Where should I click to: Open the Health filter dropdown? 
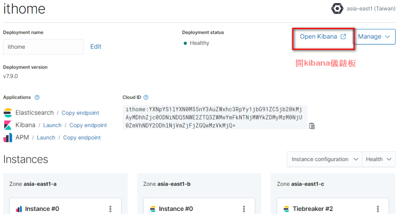click(379, 159)
